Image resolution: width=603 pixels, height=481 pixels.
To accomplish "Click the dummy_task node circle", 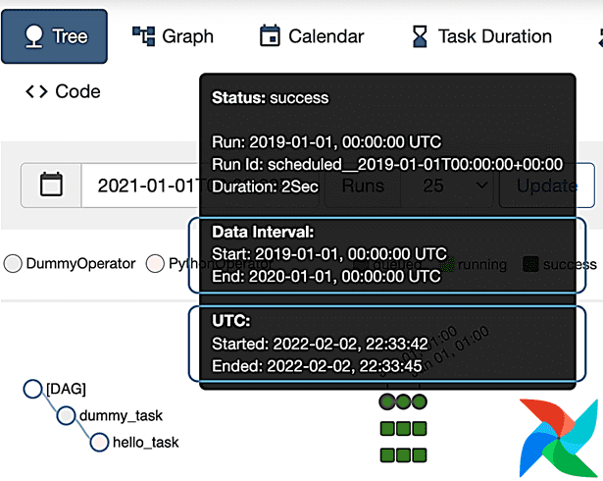I will point(66,415).
